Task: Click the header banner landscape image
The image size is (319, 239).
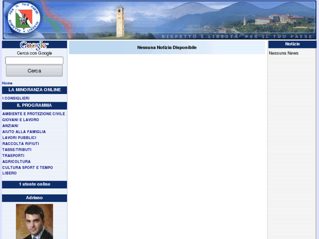Action: [160, 20]
